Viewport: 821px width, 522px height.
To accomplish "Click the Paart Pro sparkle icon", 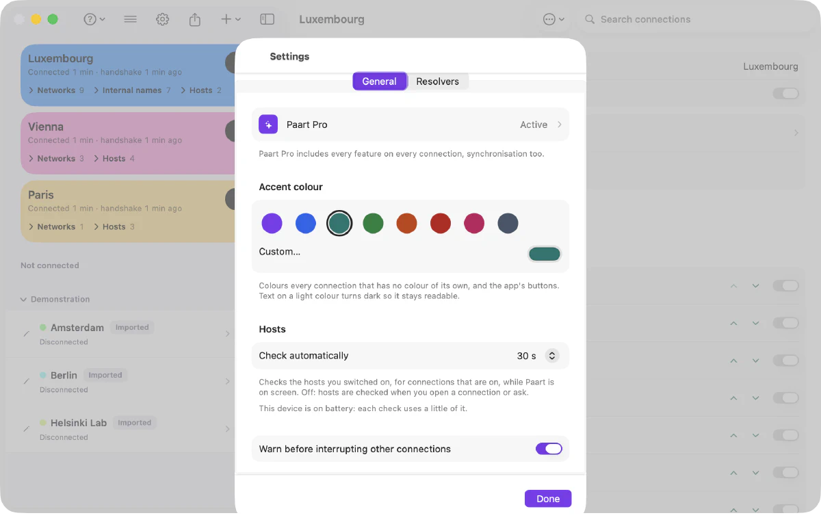I will point(268,125).
